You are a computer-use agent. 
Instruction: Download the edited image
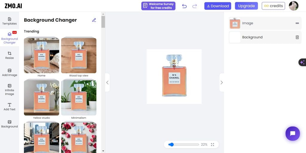218,6
